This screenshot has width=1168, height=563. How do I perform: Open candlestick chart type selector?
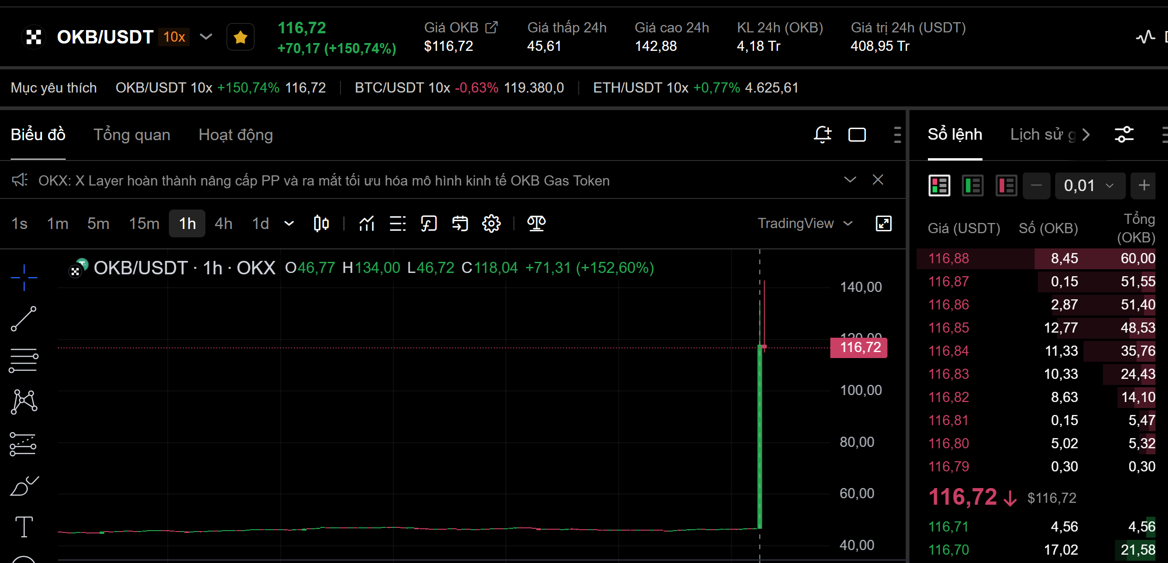pos(321,223)
